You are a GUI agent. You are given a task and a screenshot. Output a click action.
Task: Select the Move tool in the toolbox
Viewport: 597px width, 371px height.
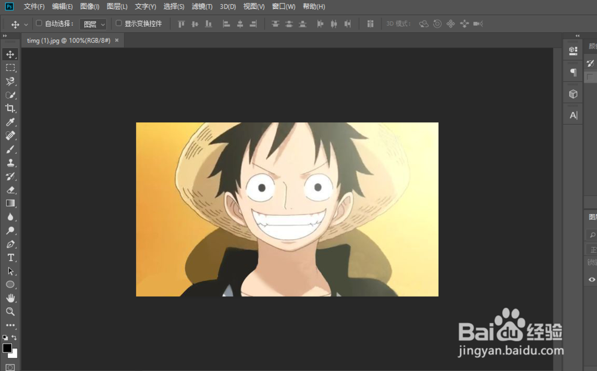click(x=10, y=54)
